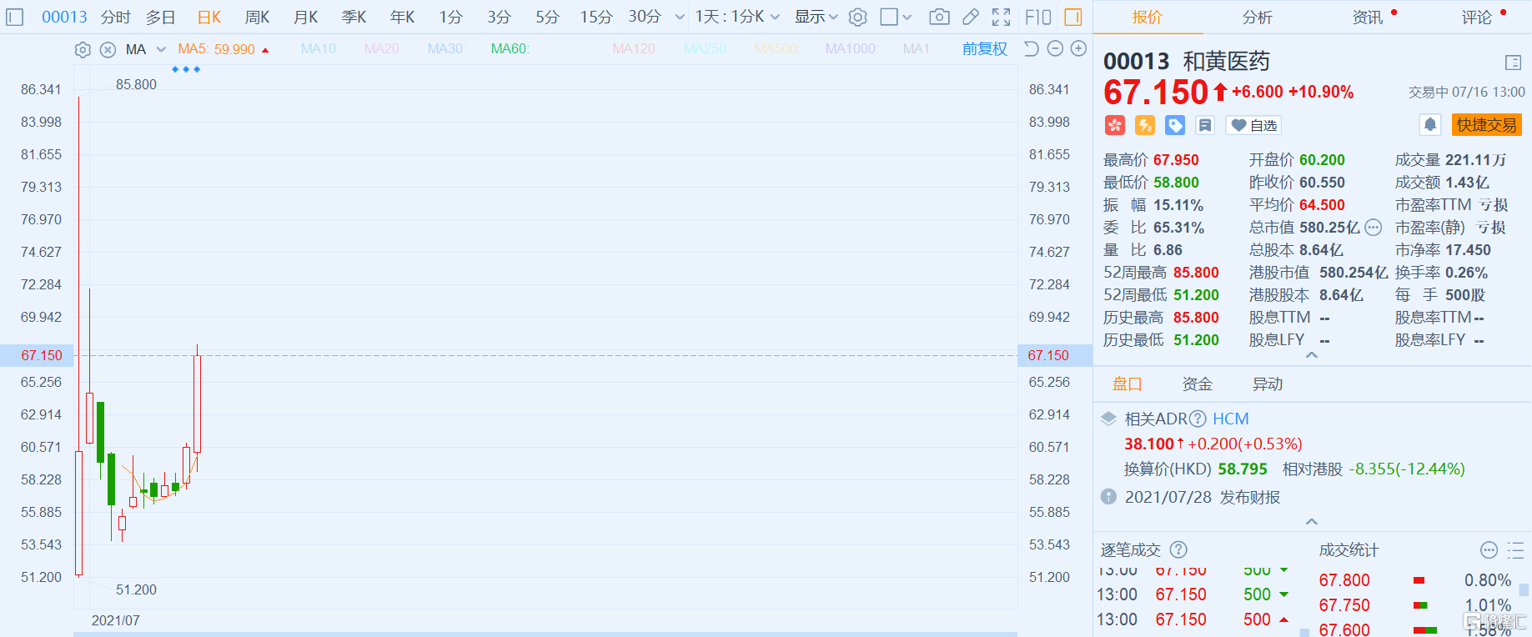
Task: Click the orange lightning badge icon
Action: [1145, 125]
